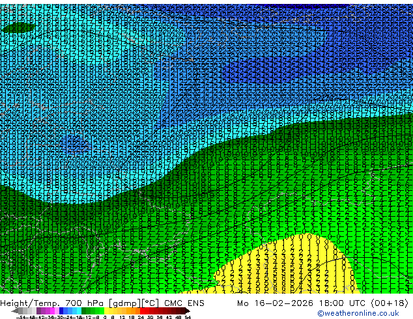Click the '[gdmp]' unit label
The height and width of the screenshot is (319, 413).
tap(124, 303)
